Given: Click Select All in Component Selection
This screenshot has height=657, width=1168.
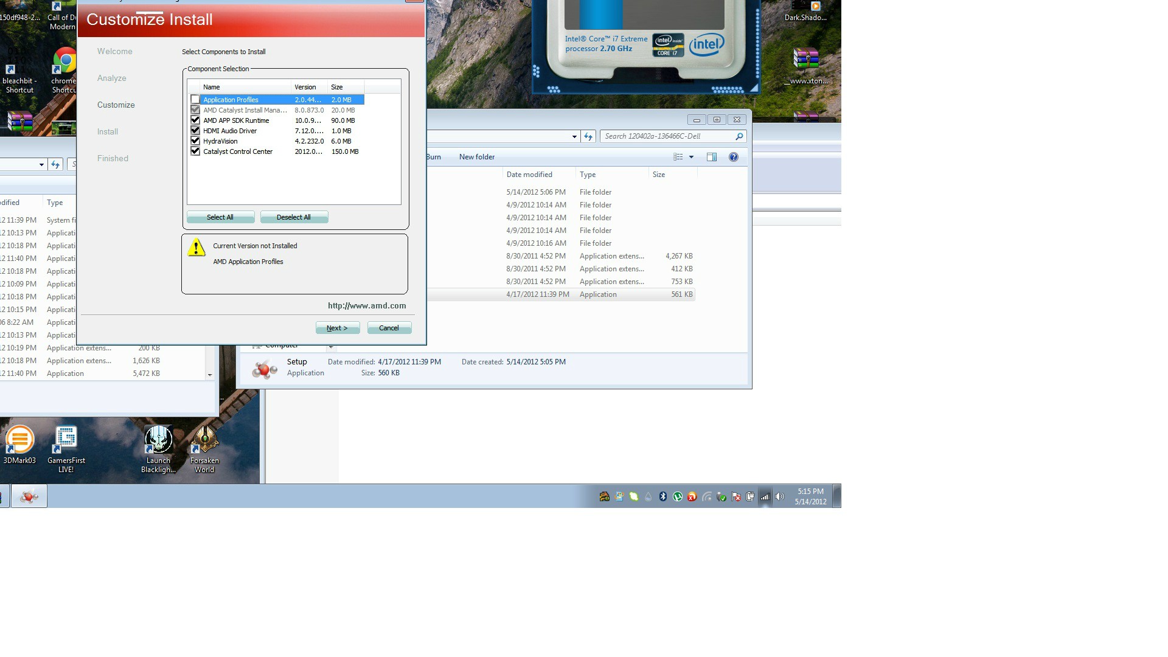Looking at the screenshot, I should point(220,217).
